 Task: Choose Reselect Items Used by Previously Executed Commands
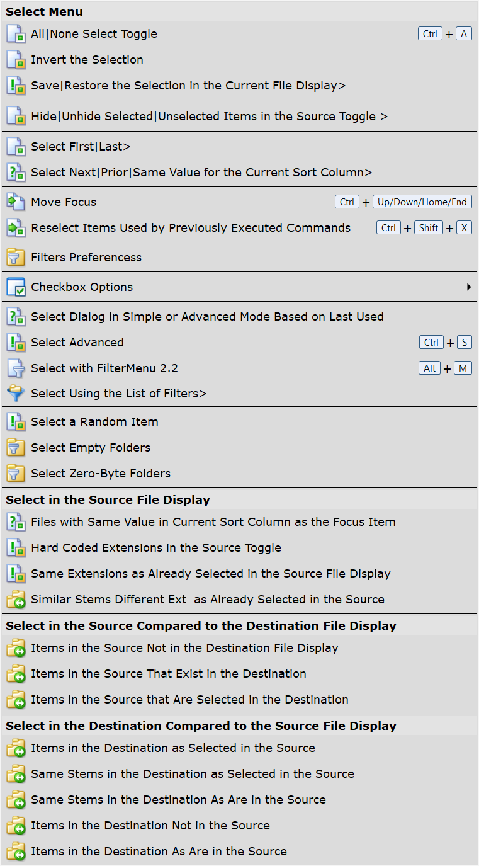click(x=191, y=228)
